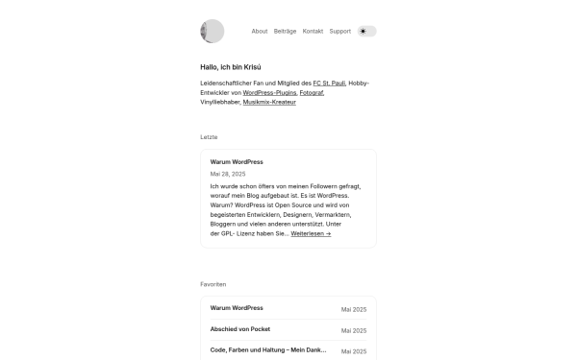This screenshot has height=360, width=577.
Task: Select Warum WordPress in the Favoriten list
Action: pos(237,308)
